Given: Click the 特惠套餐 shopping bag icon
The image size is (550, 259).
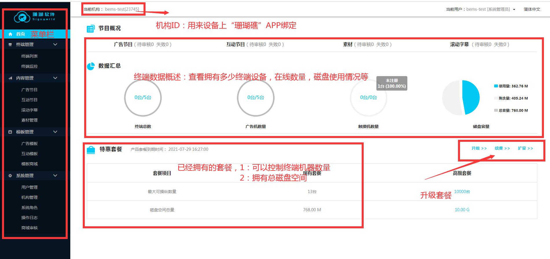Looking at the screenshot, I should (91, 150).
